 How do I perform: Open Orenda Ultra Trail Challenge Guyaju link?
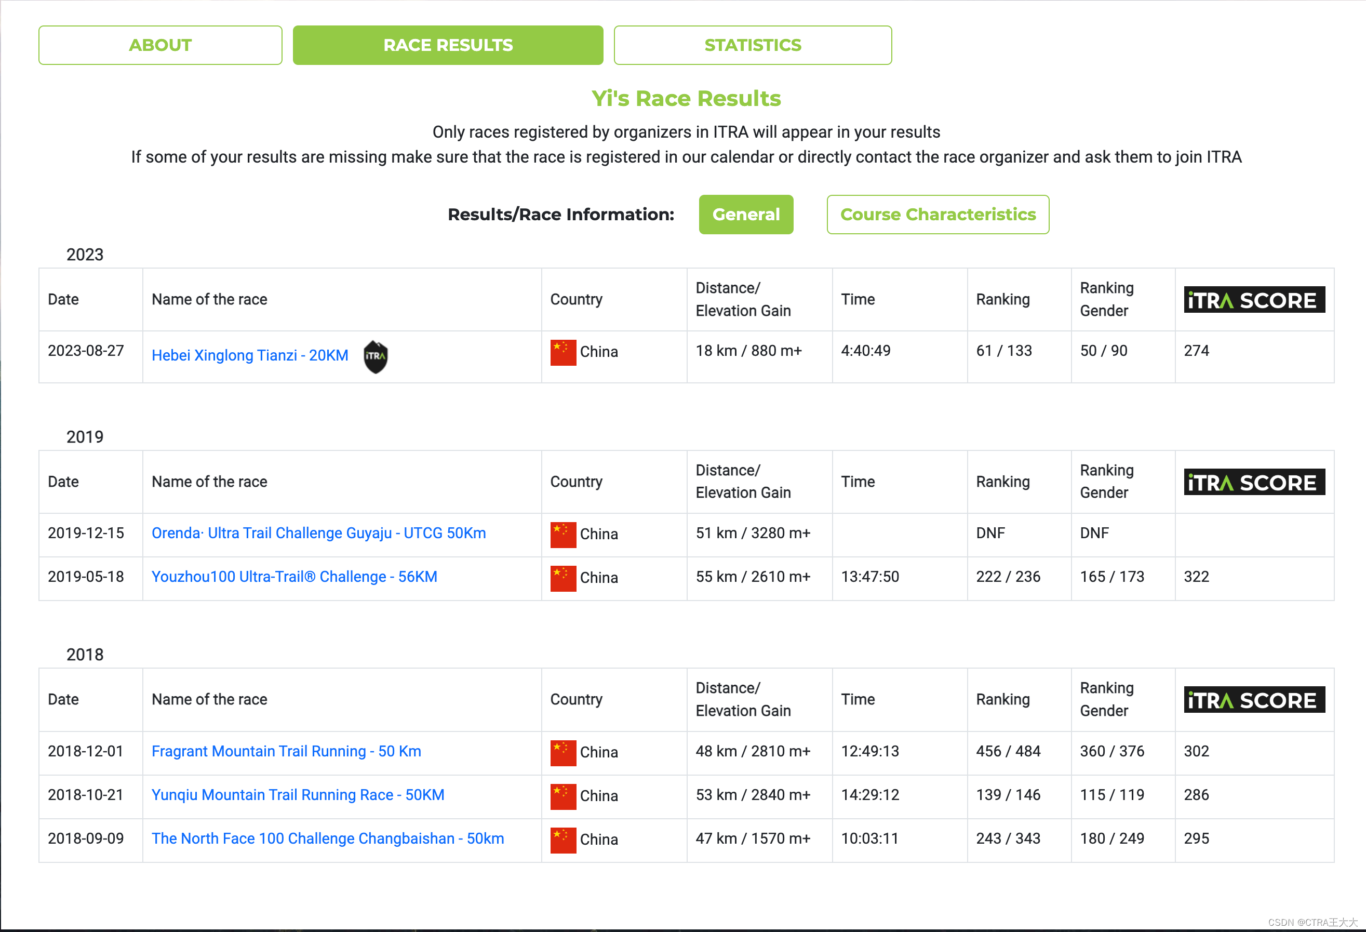click(x=318, y=534)
